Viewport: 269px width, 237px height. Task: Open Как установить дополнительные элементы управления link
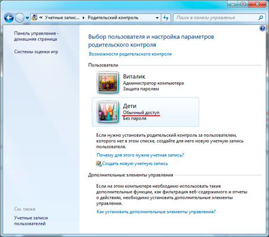coord(156,211)
